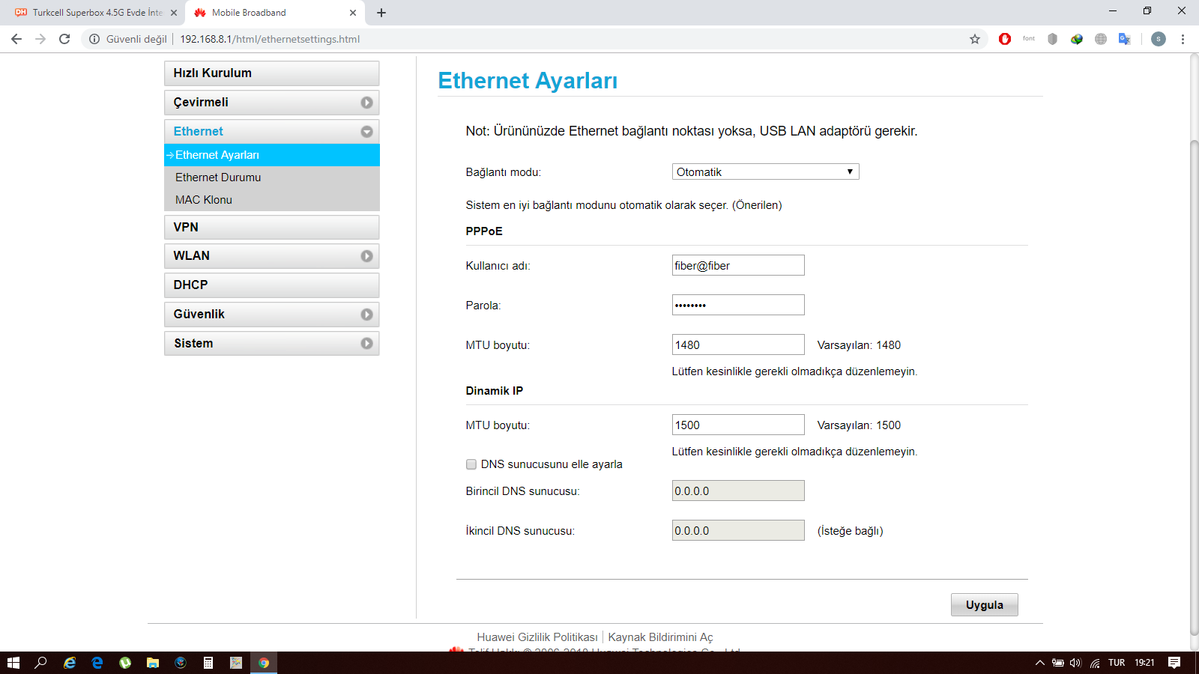Close the Turkcell Superbox tab
This screenshot has height=674, width=1199.
click(174, 13)
